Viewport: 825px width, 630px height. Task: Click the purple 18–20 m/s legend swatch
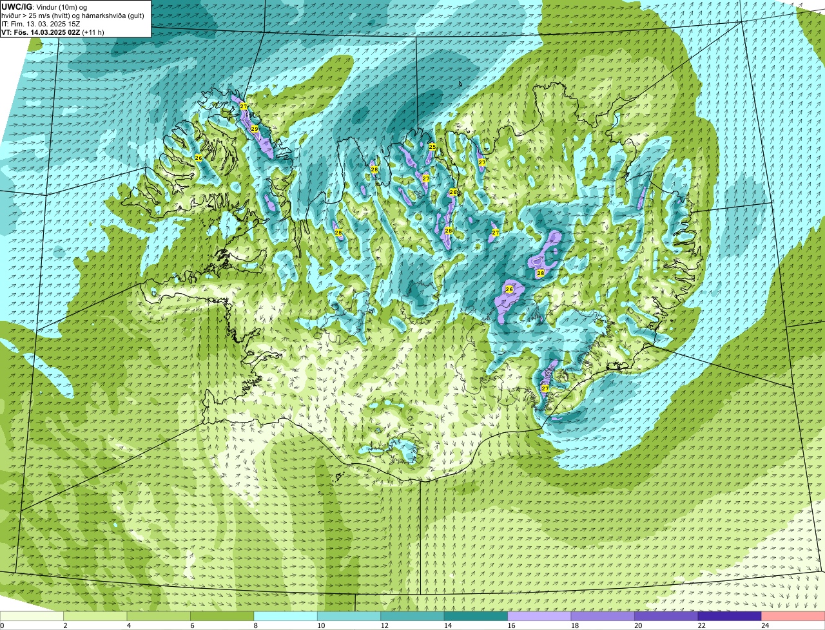(x=603, y=616)
